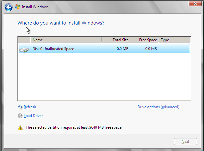The width and height of the screenshot is (204, 151).
Task: Select Disk 0 Unallocated Space entry
Action: 53,49
